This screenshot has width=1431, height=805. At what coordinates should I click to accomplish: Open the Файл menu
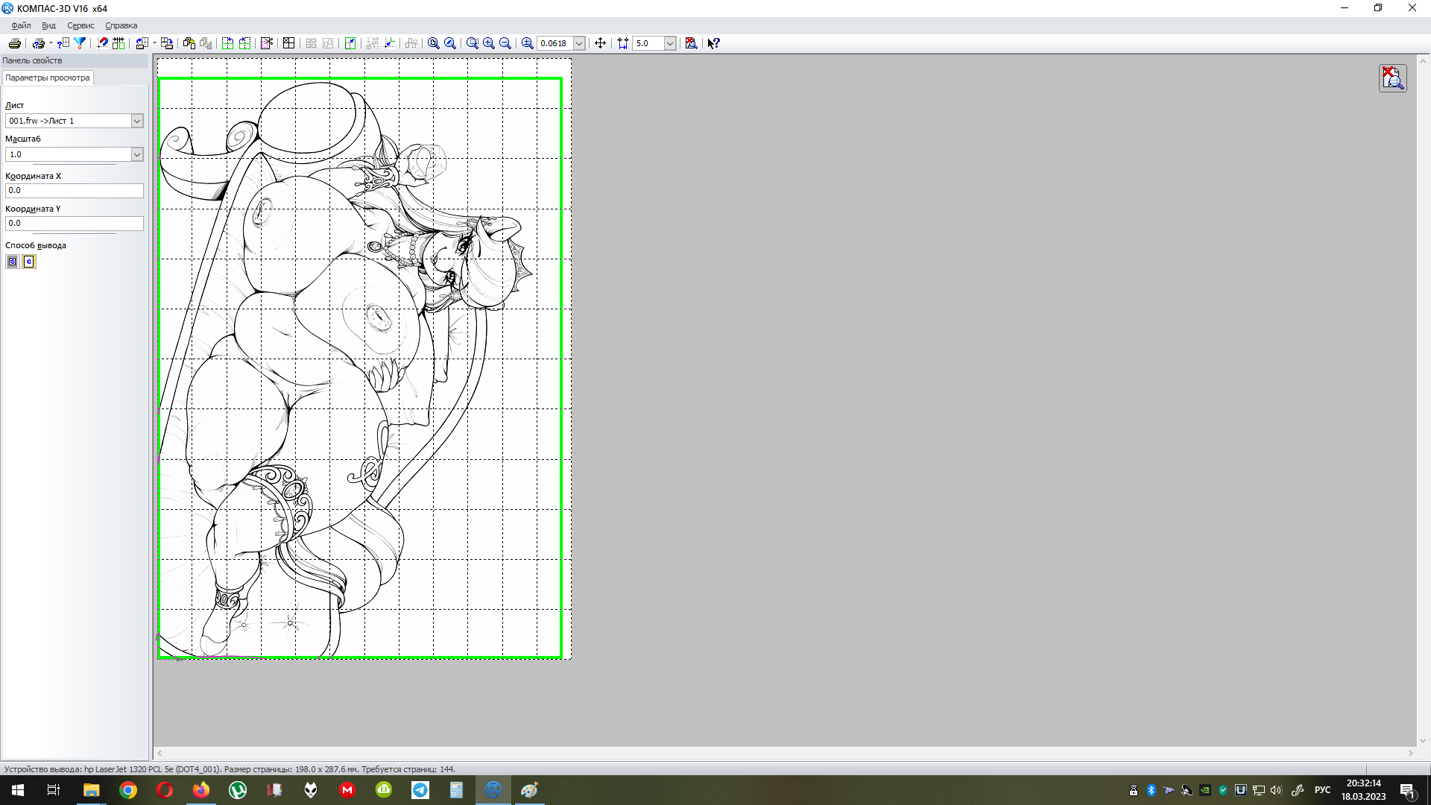[x=21, y=25]
